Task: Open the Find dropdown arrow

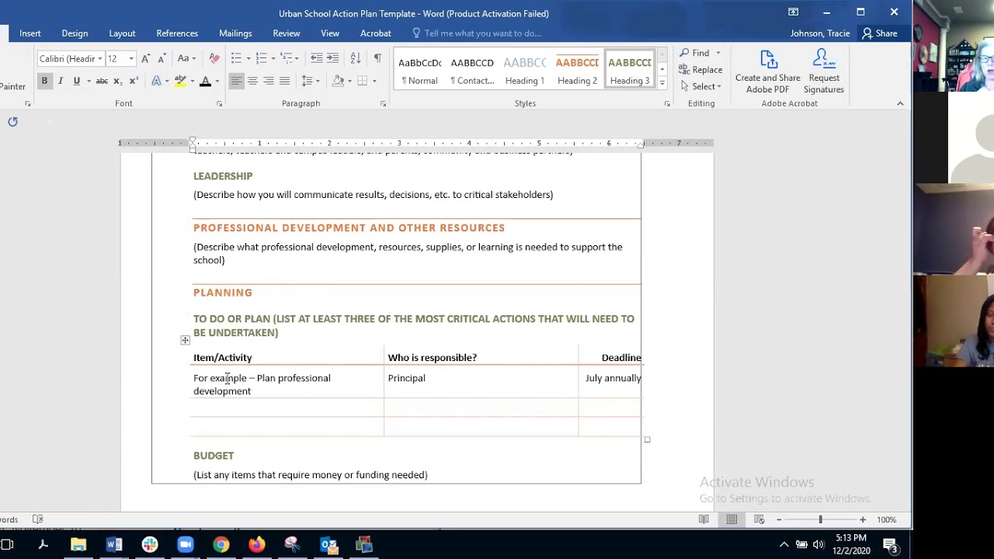Action: coord(718,53)
